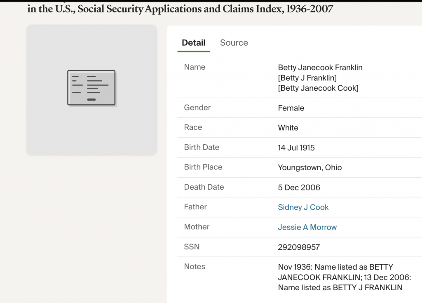
Task: Click the Social Security Applications index heading
Action: click(x=180, y=9)
